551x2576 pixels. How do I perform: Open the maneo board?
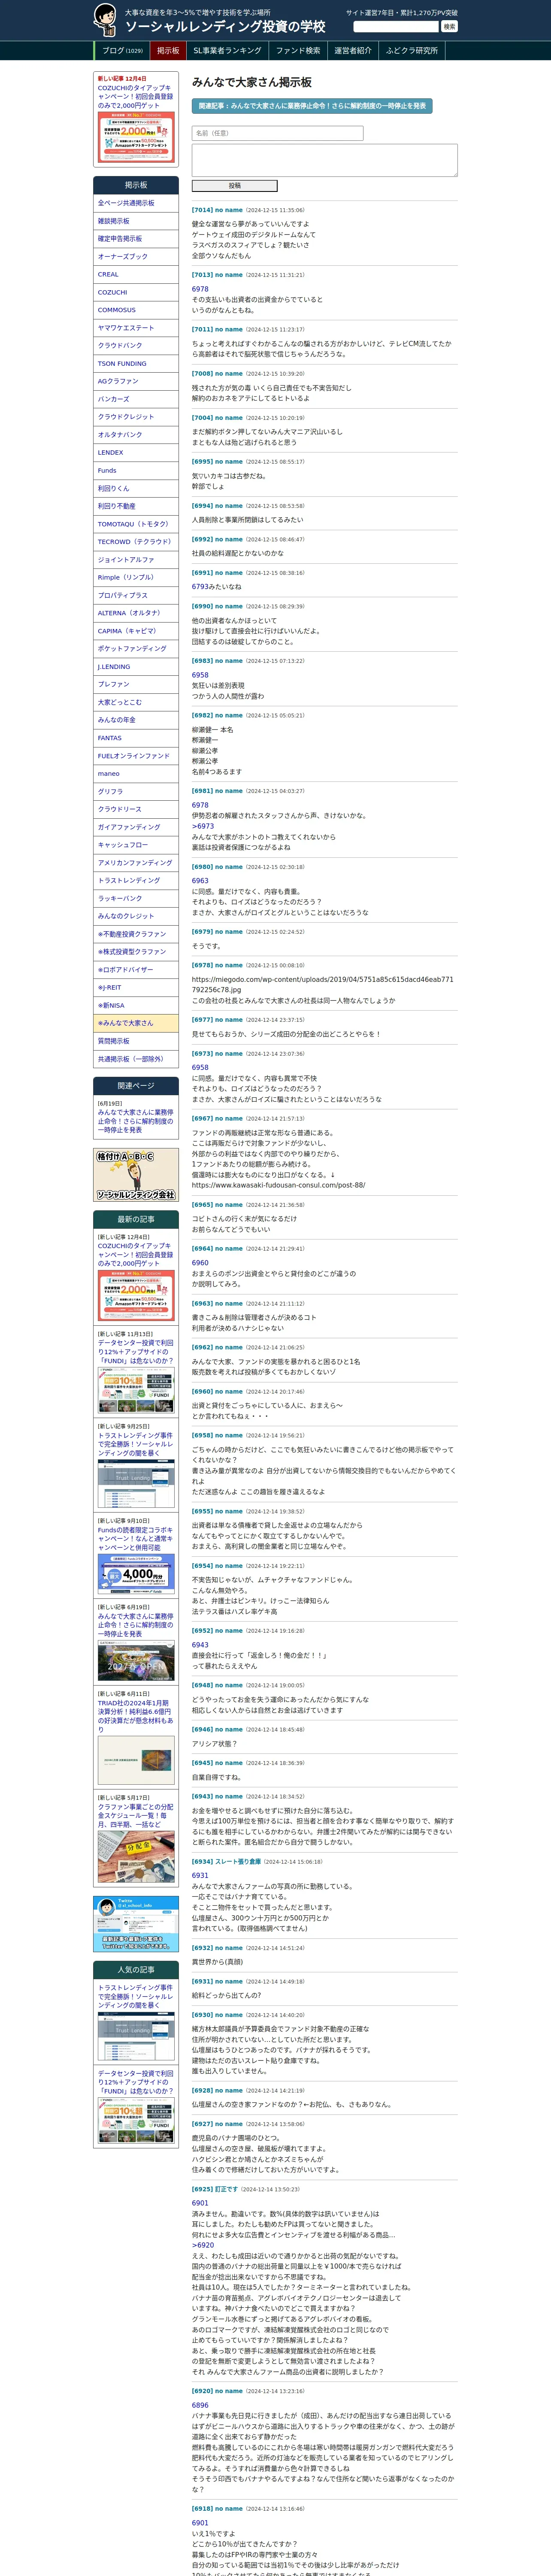click(x=136, y=774)
